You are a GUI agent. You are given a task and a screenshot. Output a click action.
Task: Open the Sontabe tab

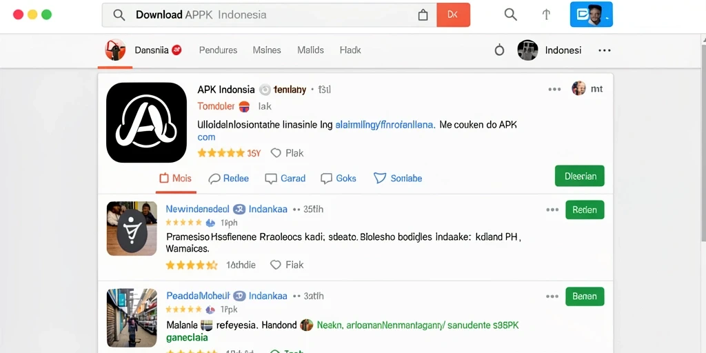click(398, 179)
